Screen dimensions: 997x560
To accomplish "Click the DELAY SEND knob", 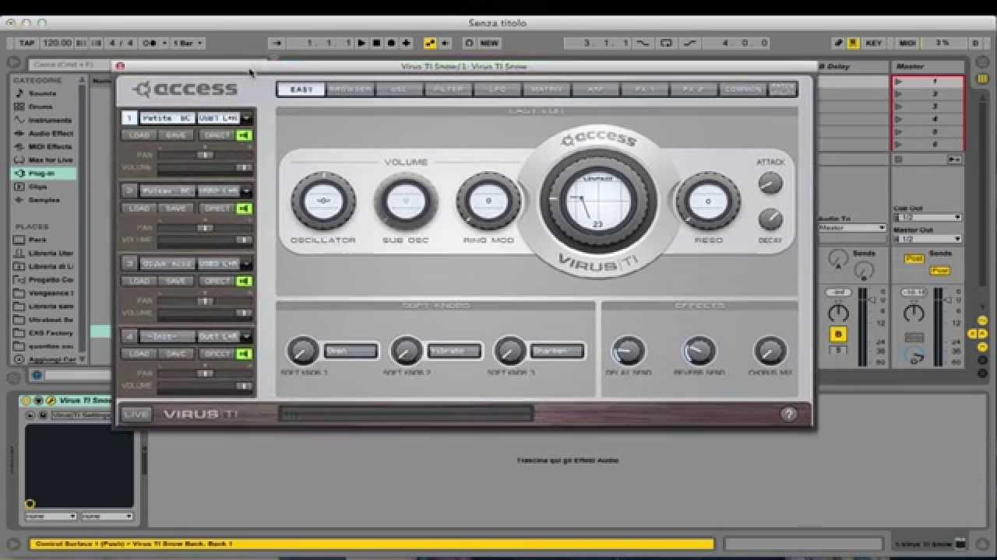I will point(628,352).
